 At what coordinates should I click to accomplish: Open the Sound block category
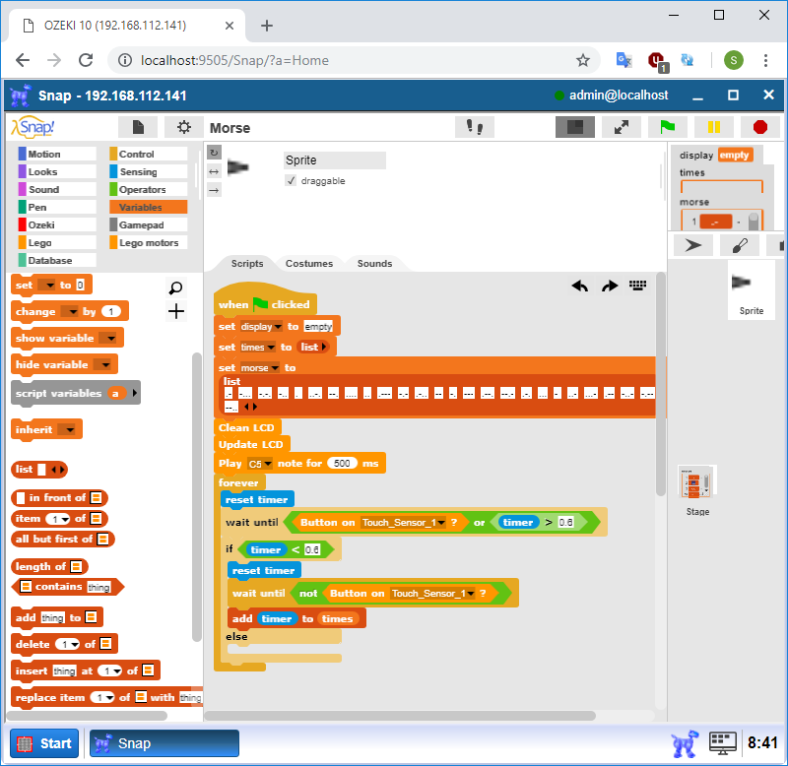point(56,189)
